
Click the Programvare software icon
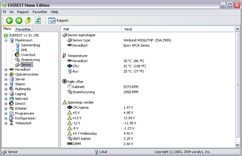[x=12, y=113]
